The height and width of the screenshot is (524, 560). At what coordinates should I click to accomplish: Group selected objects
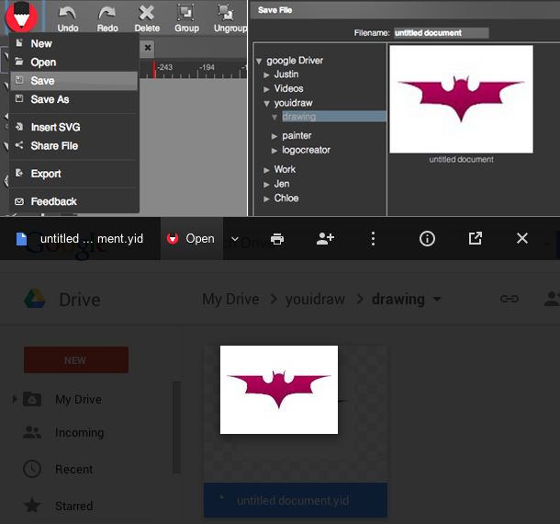click(186, 19)
